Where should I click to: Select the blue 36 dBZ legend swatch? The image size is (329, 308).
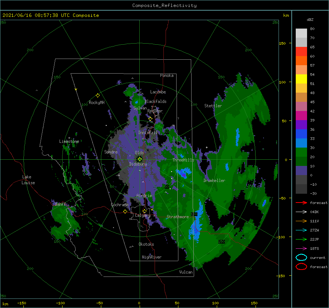pos(301,134)
